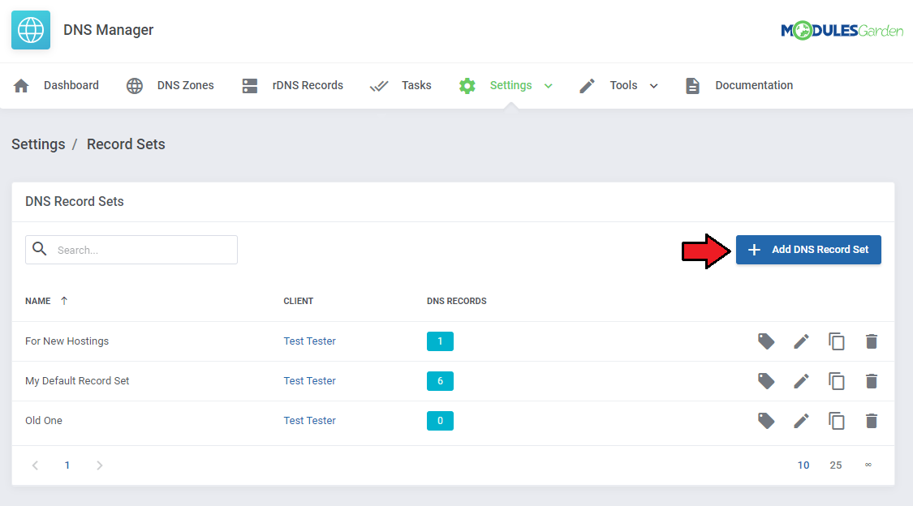This screenshot has height=506, width=913.
Task: Open Test Tester link for Old One
Action: click(x=310, y=421)
